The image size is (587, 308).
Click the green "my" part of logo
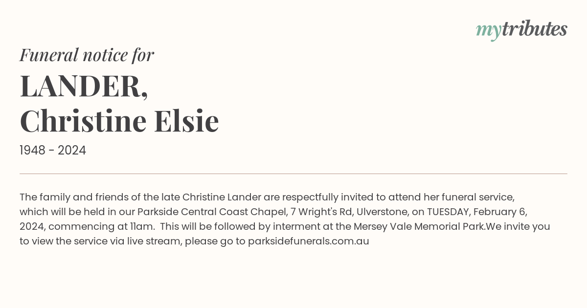(489, 31)
